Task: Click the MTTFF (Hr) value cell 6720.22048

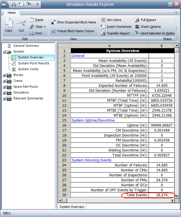Action: point(162,96)
